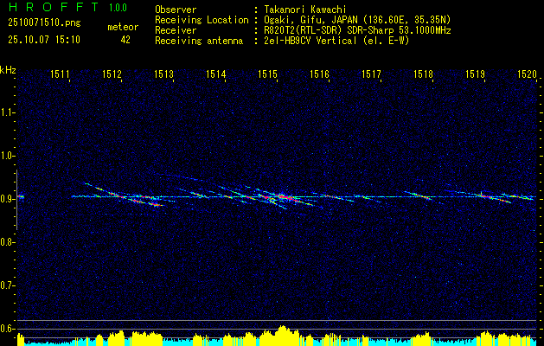The width and height of the screenshot is (544, 346).
Task: Click the 1518 time marker
Action: 424,74
